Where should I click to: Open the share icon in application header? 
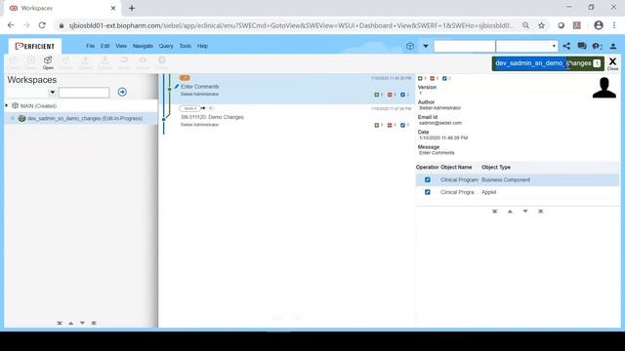[x=566, y=46]
